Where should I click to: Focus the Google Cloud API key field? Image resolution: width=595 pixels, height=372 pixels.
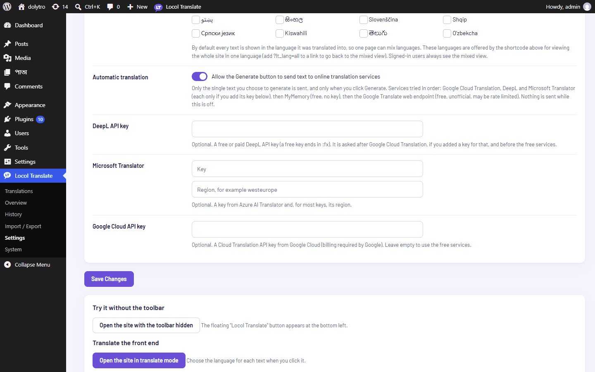307,229
